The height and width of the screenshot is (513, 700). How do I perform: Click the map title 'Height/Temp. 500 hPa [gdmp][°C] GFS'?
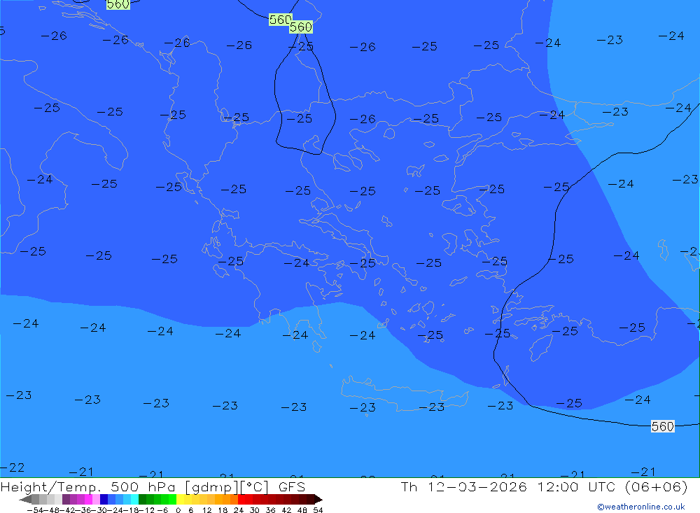[153, 486]
